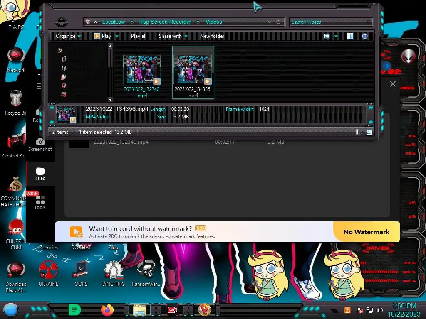Switch to File Explorer in taskbar
Screen dimensions: 426x319
tap(140, 310)
